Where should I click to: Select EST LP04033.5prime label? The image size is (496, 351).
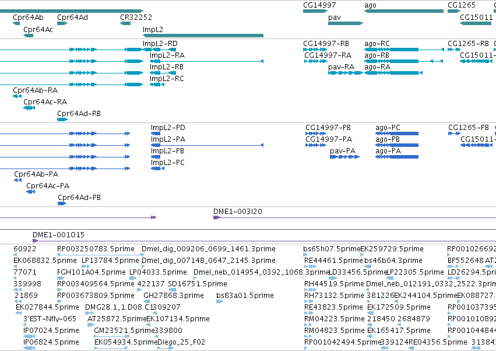pos(158,272)
